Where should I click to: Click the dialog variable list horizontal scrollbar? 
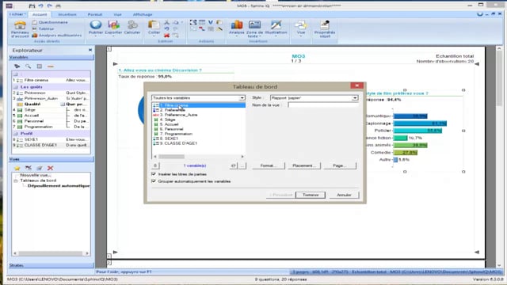pos(198,157)
